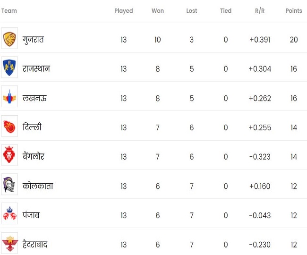Screen dimensions: 307x255
Task: Sort table by Team column header
Action: (x=9, y=10)
